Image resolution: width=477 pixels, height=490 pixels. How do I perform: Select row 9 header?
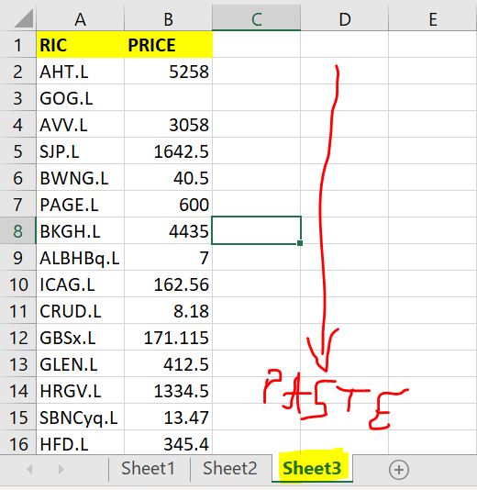point(17,258)
